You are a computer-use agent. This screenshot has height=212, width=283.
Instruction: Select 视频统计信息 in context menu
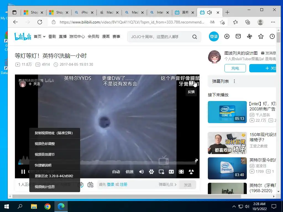click(55, 187)
